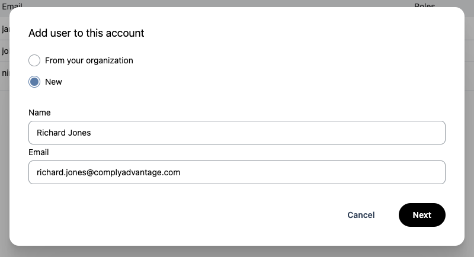Click the dimmed backdrop below the dialog

[237, 252]
